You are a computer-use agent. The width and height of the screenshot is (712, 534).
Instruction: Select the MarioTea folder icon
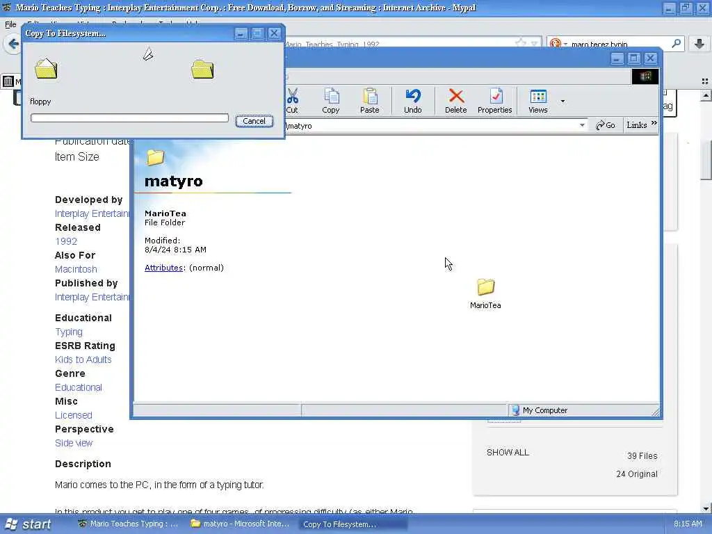pos(485,287)
